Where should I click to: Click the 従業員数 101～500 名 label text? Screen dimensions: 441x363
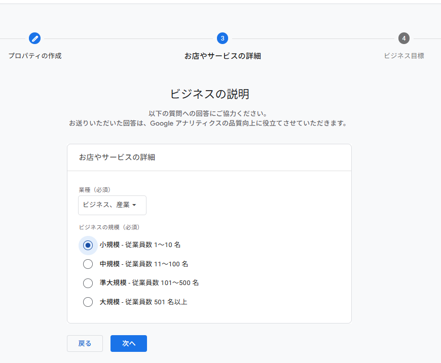click(162, 283)
